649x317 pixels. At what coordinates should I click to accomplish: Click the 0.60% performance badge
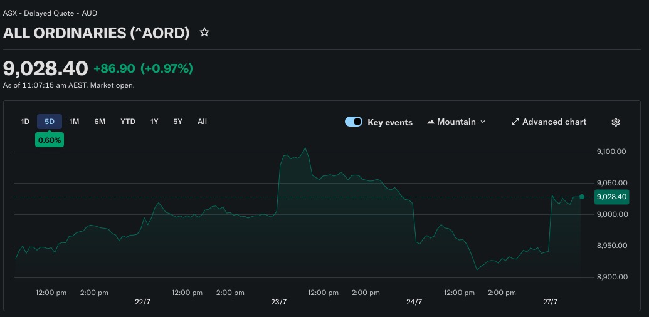coord(50,140)
